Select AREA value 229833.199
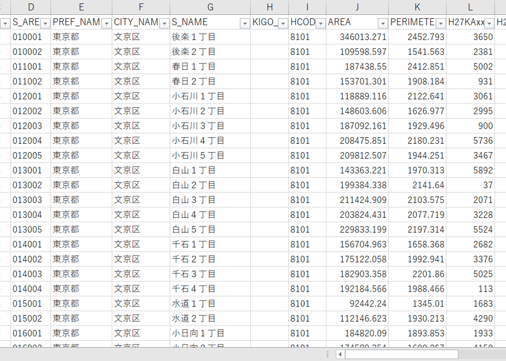The image size is (506, 361). [x=357, y=230]
